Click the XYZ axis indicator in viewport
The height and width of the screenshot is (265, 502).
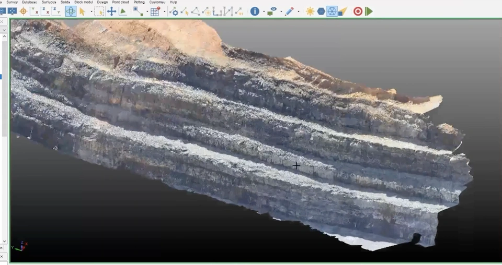click(x=21, y=246)
